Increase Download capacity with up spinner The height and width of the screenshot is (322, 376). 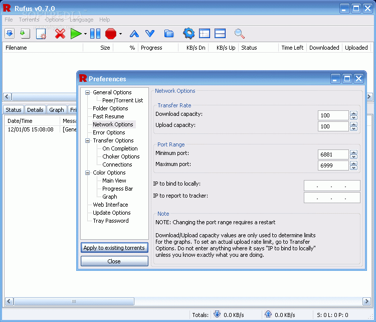pyautogui.click(x=353, y=113)
